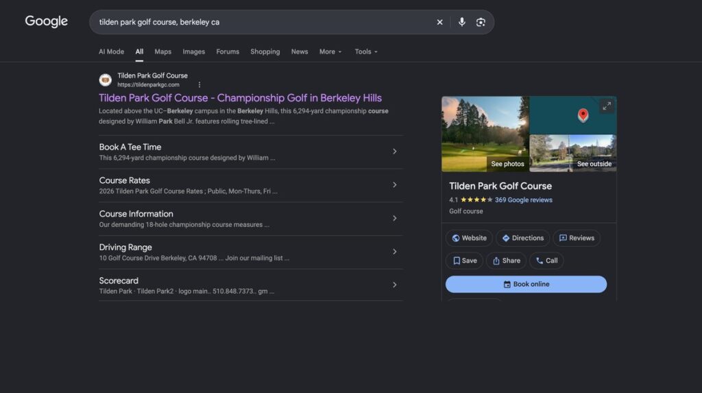
Task: Click the Website button
Action: (x=469, y=238)
